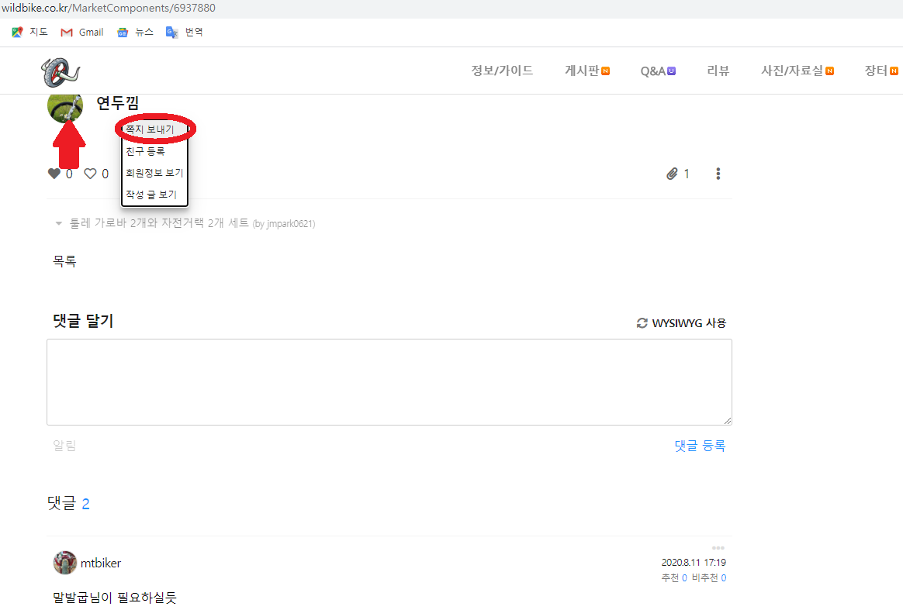
Task: Select 작성 글 보기 in the popup menu
Action: [151, 195]
